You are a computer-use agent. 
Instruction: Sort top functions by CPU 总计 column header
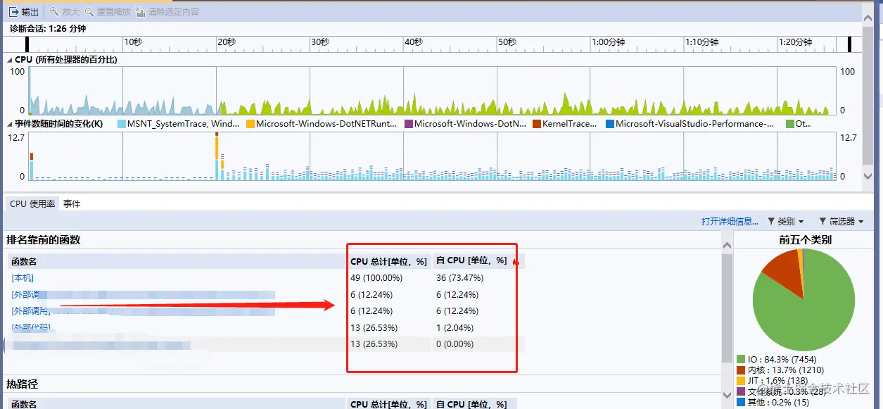(388, 261)
